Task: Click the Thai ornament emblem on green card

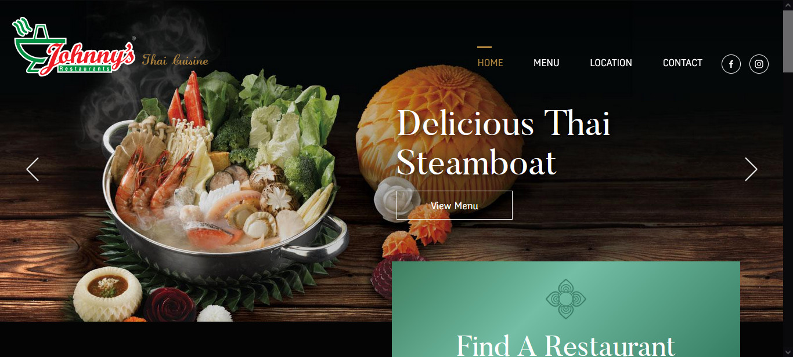Action: tap(566, 298)
